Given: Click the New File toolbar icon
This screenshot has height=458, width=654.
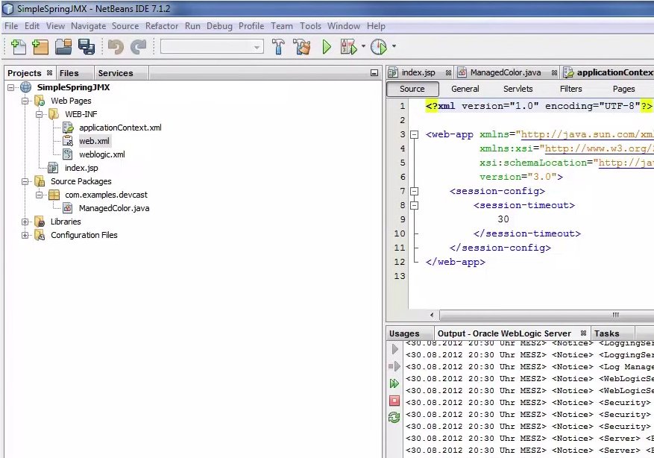Looking at the screenshot, I should click(x=19, y=47).
